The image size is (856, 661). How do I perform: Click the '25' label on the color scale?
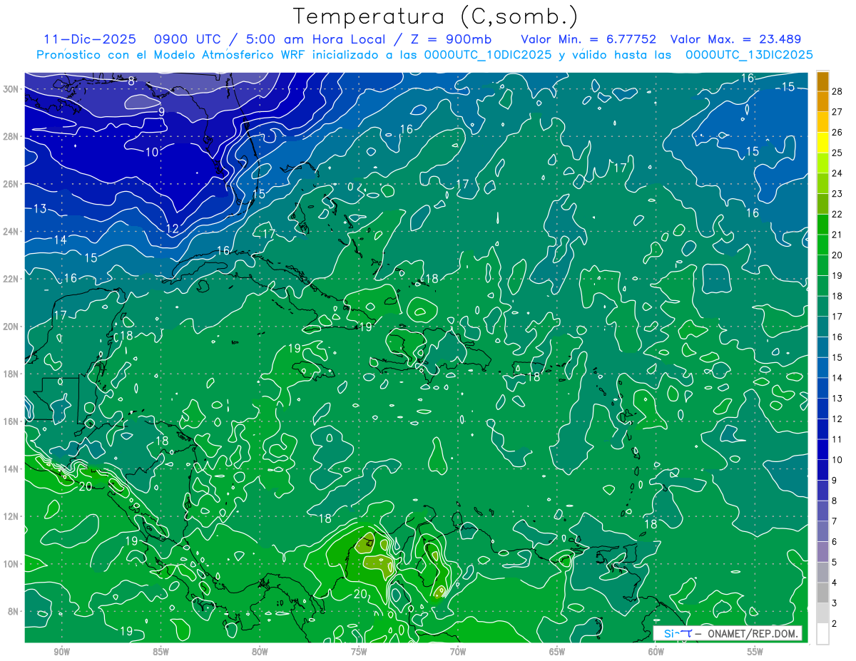point(837,153)
